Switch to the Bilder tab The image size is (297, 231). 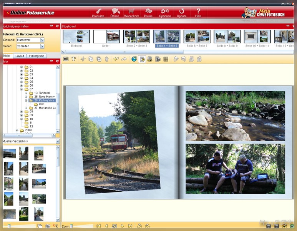coord(7,56)
